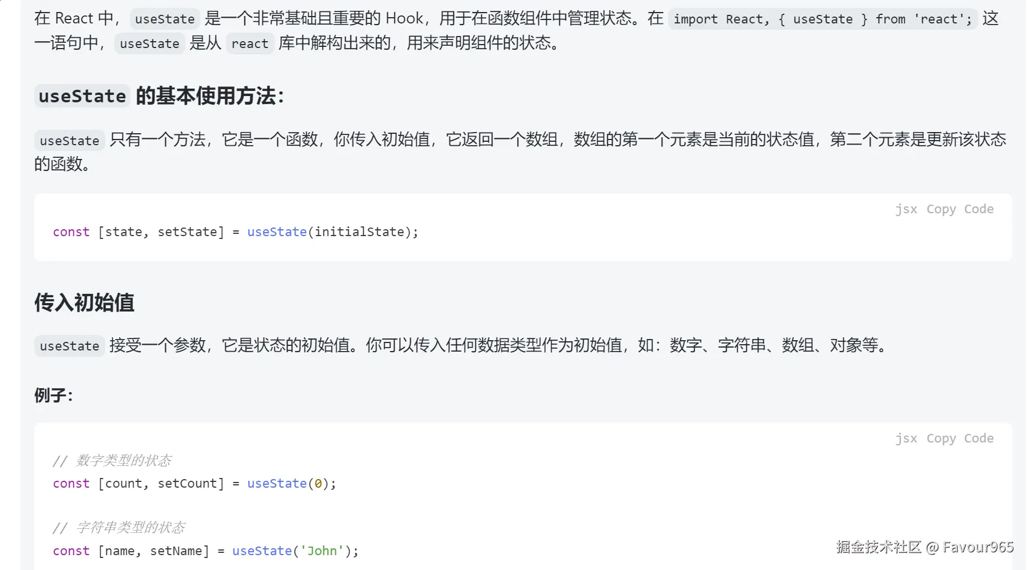
Task: Click the jsx label above the initialState snippet
Action: 906,209
